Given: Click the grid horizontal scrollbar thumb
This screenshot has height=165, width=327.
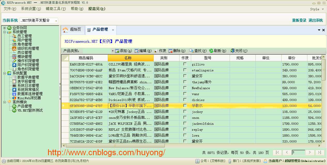Looking at the screenshot, I should click(x=115, y=146).
